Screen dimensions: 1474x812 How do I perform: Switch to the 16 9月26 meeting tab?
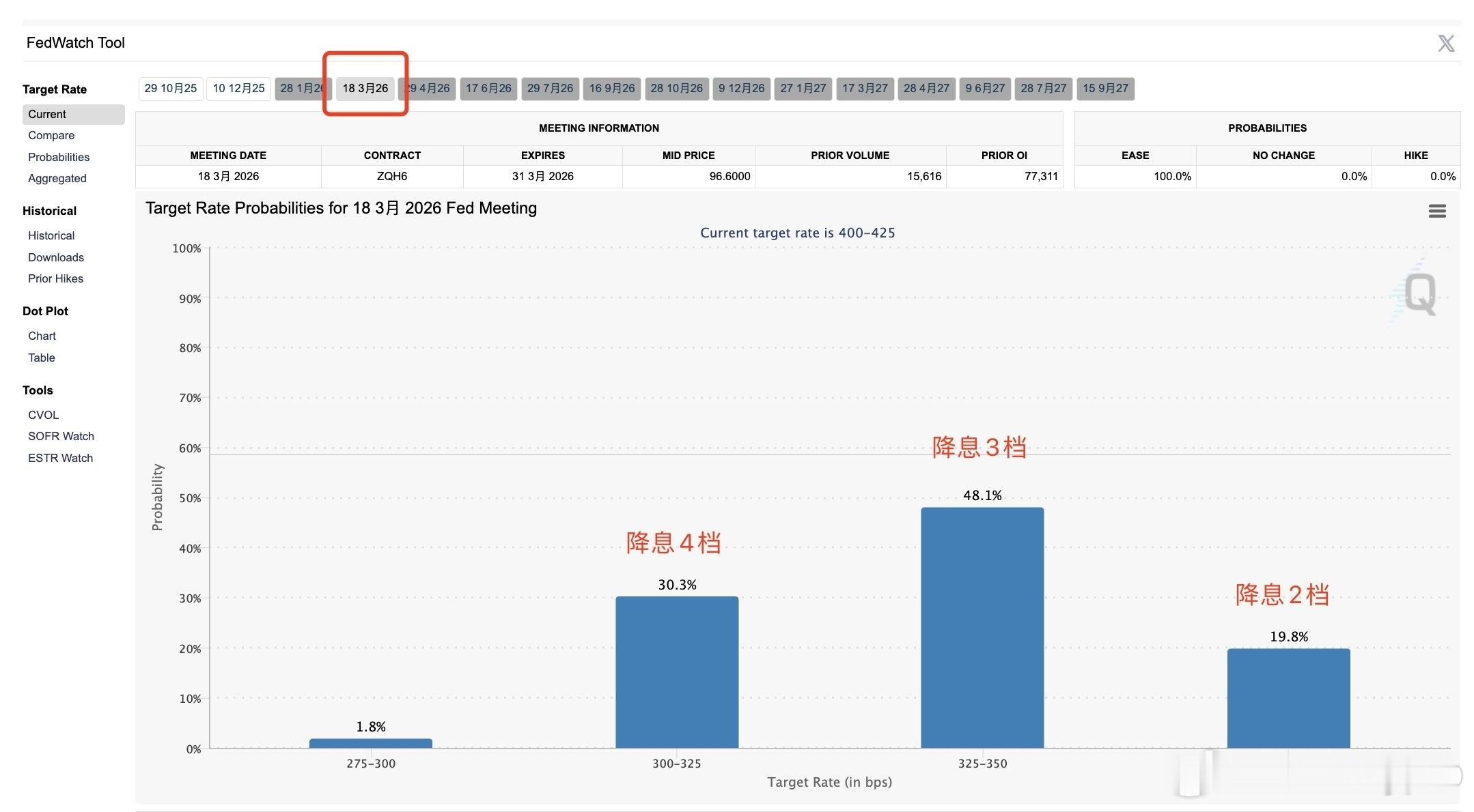tap(611, 88)
